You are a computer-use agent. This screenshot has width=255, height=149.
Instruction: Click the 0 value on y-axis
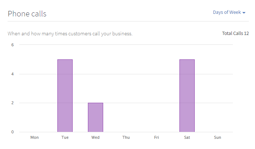point(12,132)
